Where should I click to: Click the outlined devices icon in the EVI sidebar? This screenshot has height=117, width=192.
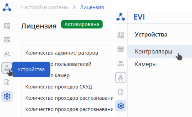(x=121, y=77)
